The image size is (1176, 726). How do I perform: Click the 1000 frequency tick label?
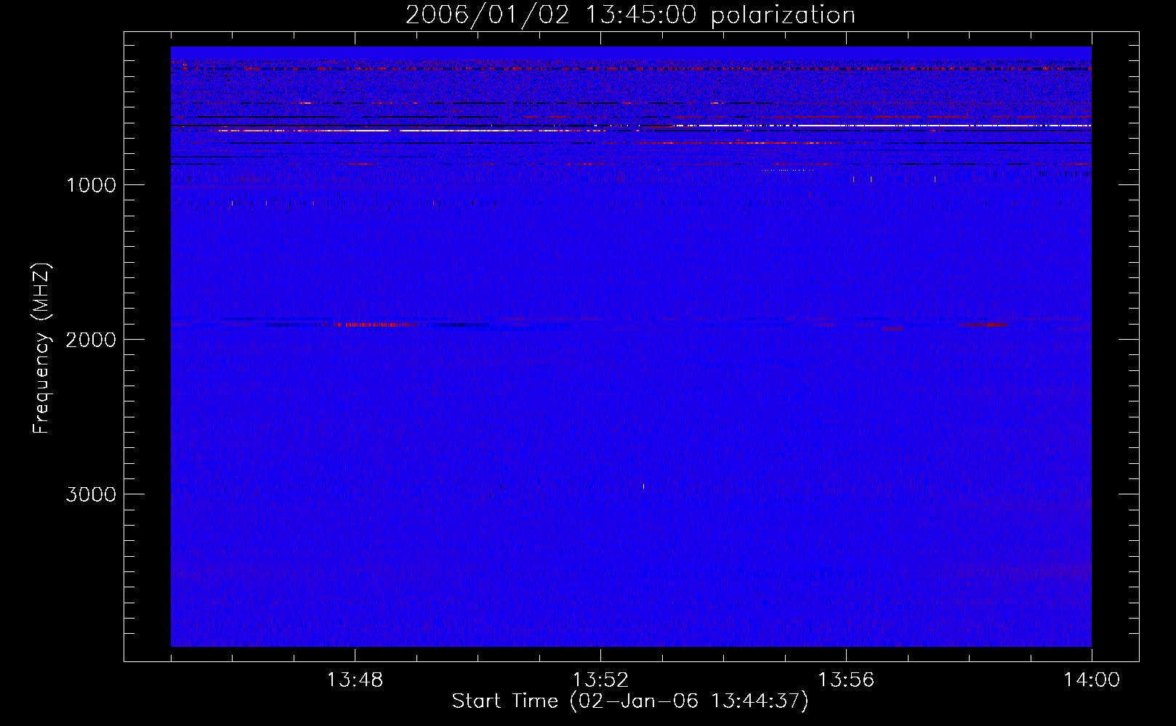[91, 185]
